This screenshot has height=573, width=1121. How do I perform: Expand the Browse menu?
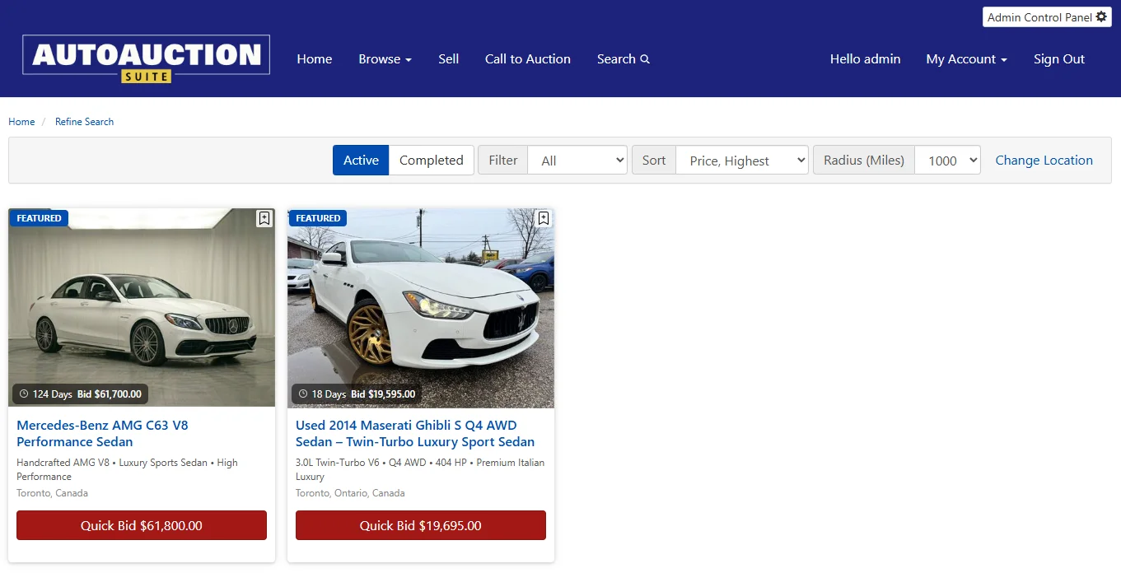click(x=385, y=59)
